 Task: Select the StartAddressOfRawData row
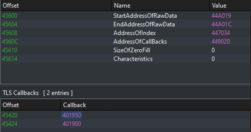(125, 16)
